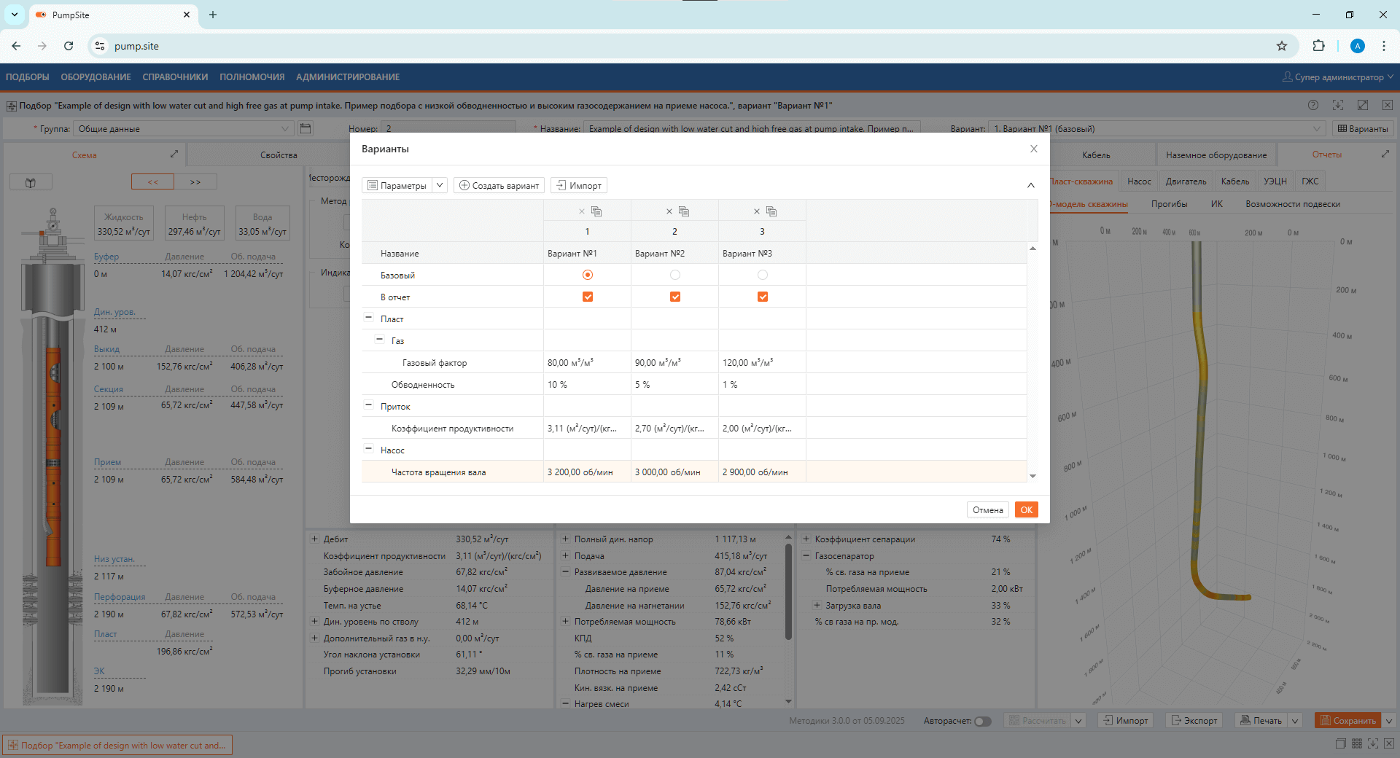Open the Параметры dropdown arrow

pos(440,185)
